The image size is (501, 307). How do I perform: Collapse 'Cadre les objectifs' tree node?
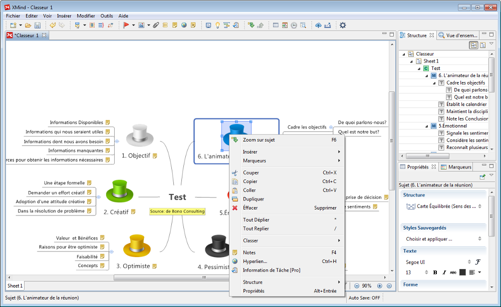click(434, 82)
